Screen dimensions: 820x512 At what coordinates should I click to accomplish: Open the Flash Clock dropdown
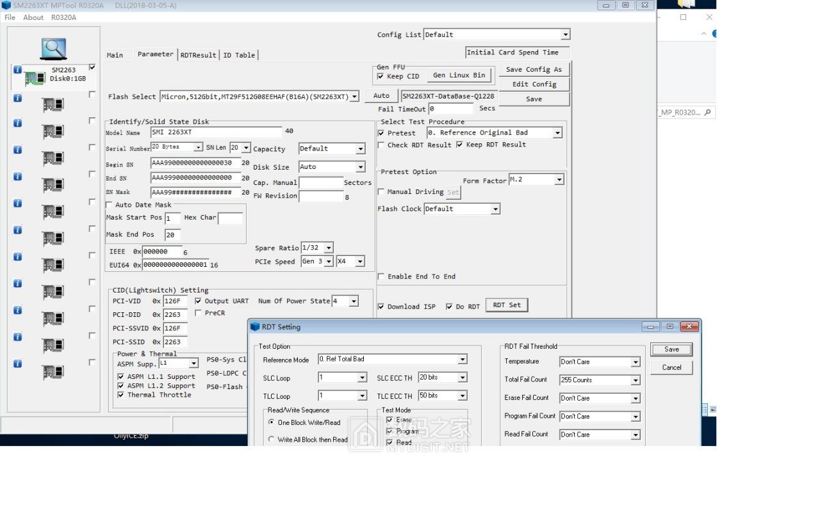(495, 209)
